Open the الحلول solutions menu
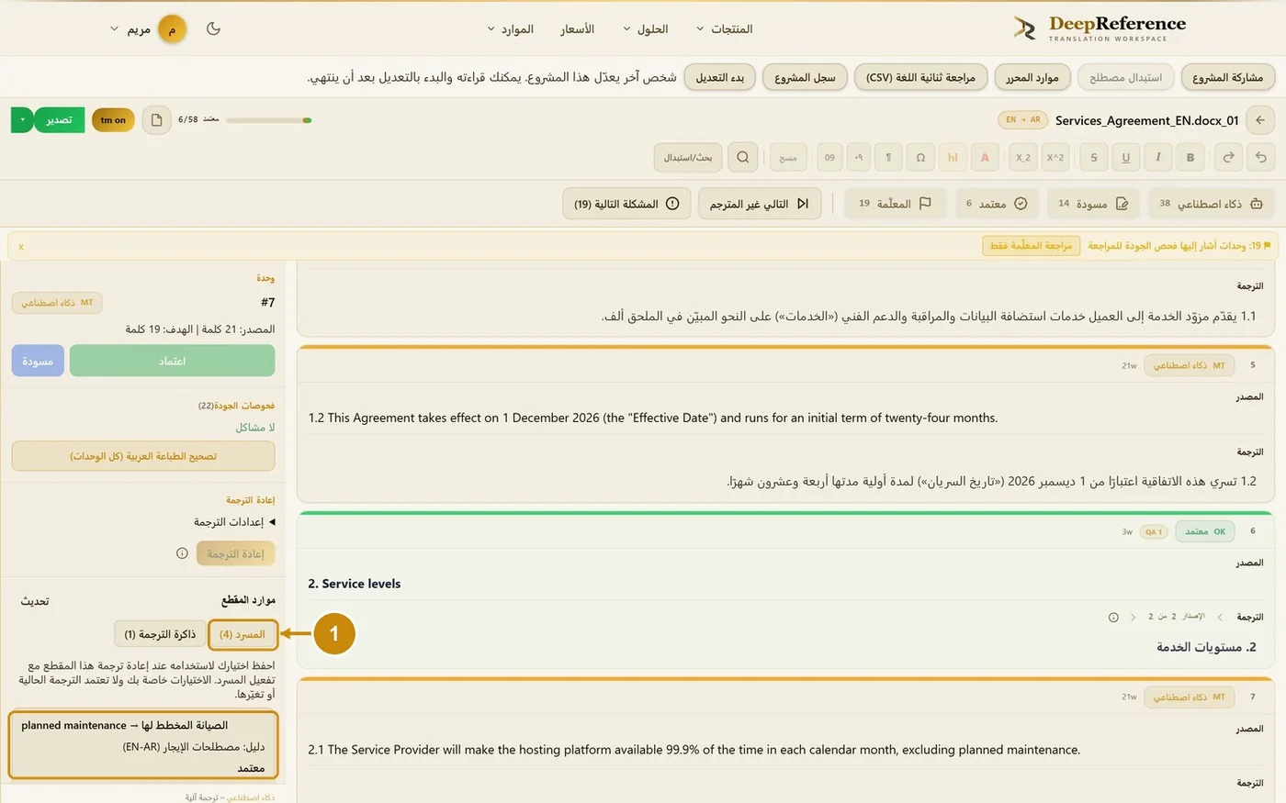Screen dimensions: 1286x803 (645, 29)
